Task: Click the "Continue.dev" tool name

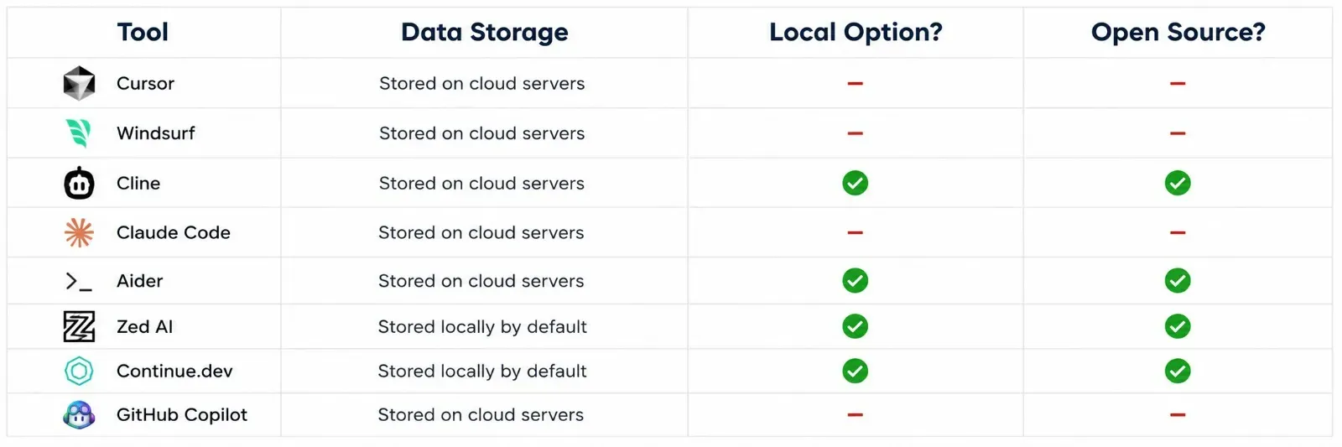Action: [174, 371]
